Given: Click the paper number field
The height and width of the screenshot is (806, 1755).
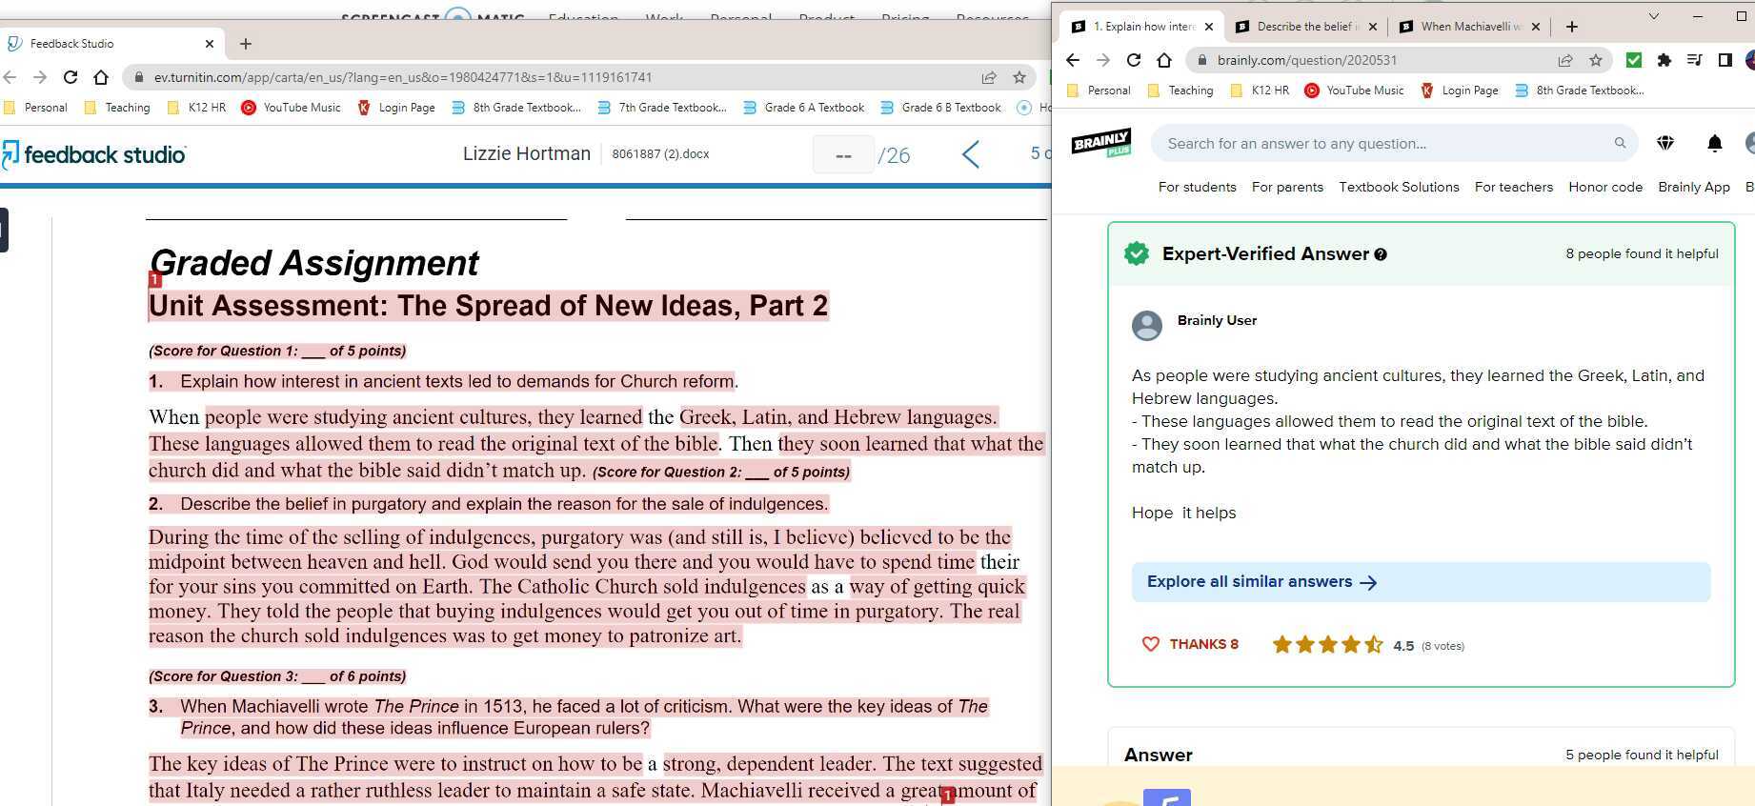Looking at the screenshot, I should [x=842, y=154].
